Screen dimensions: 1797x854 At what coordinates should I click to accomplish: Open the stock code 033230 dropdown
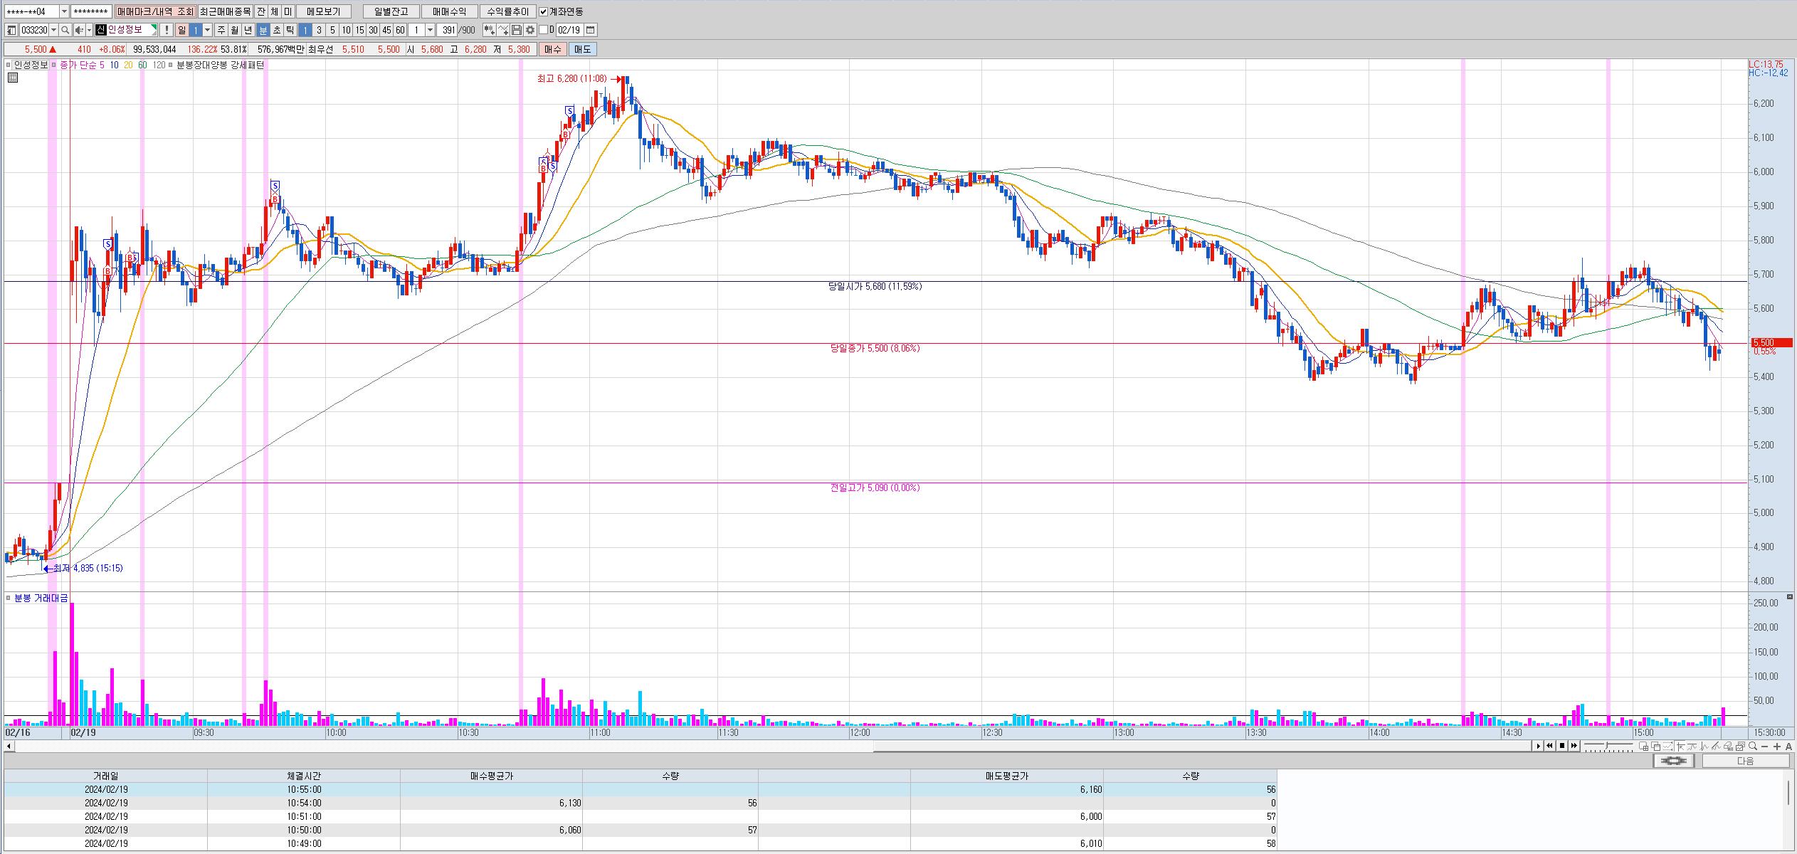coord(53,30)
